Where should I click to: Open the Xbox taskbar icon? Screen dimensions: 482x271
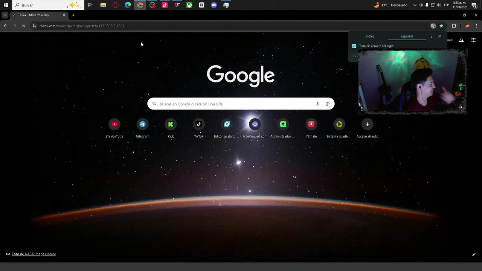[189, 5]
